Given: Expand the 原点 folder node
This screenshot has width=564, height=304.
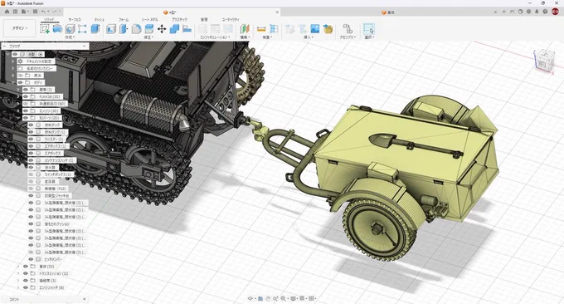Looking at the screenshot, I should click(x=13, y=76).
